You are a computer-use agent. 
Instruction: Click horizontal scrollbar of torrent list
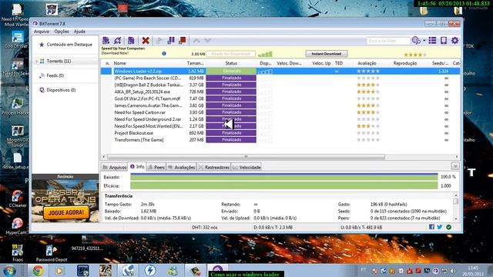(246, 156)
